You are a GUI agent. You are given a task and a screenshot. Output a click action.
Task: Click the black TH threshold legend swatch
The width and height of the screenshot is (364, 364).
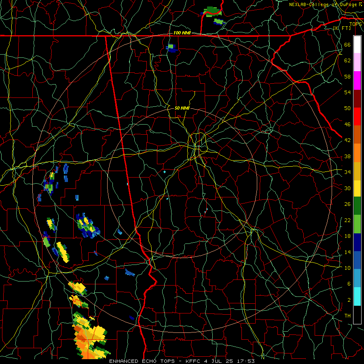click(x=357, y=315)
